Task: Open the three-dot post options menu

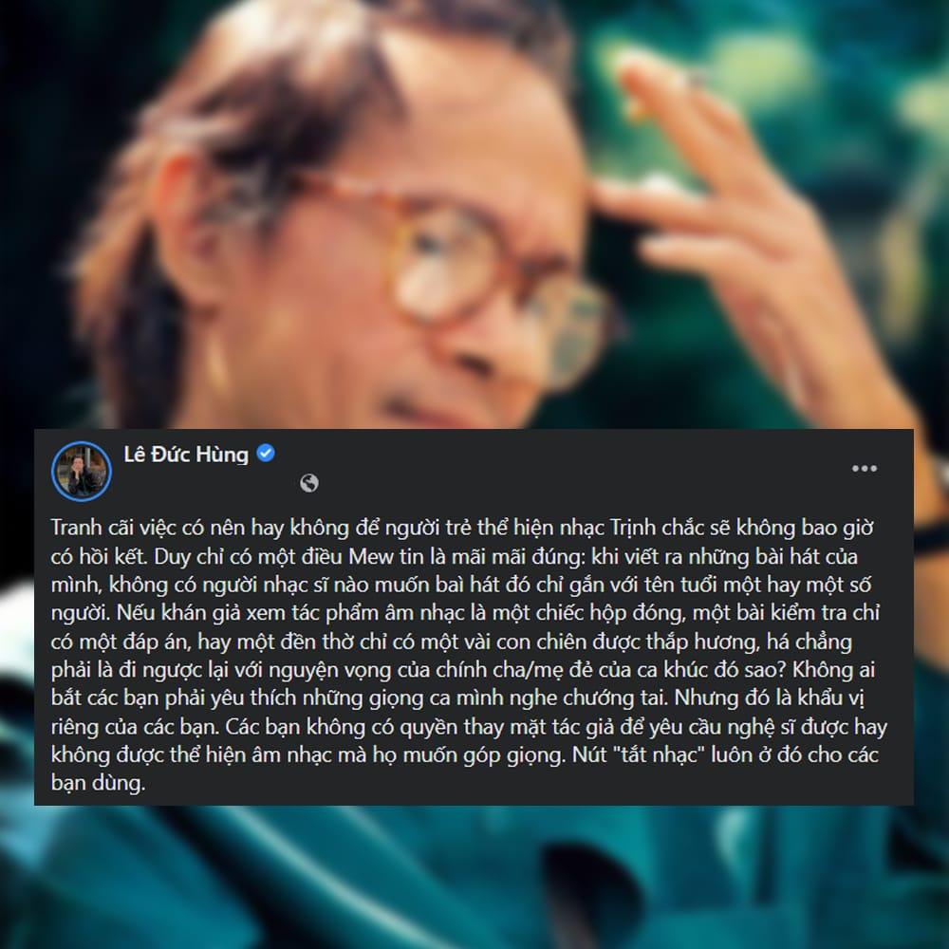Action: 864,469
